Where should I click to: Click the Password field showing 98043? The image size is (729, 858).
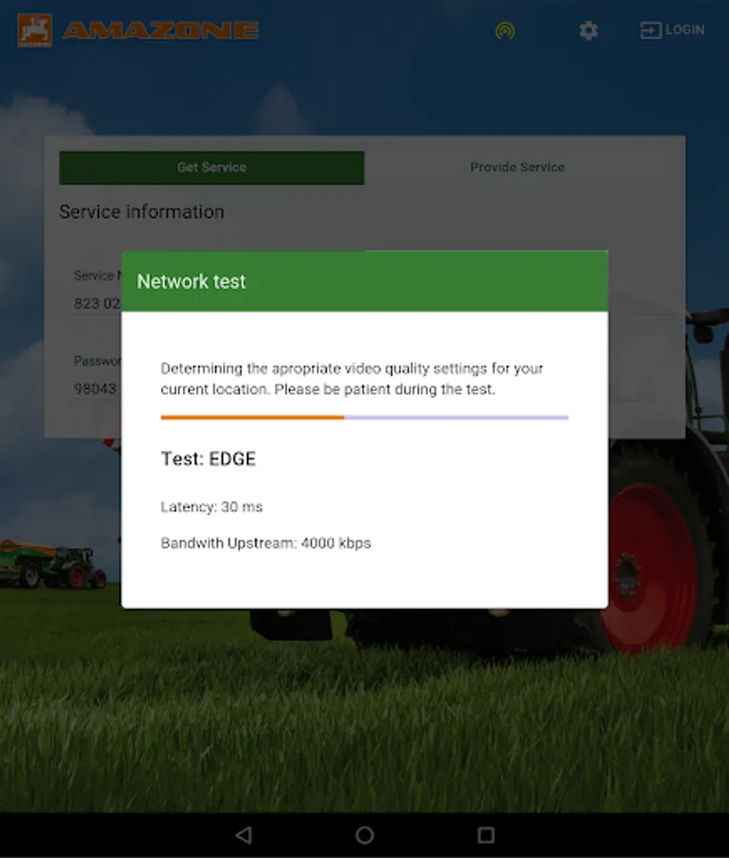point(96,389)
